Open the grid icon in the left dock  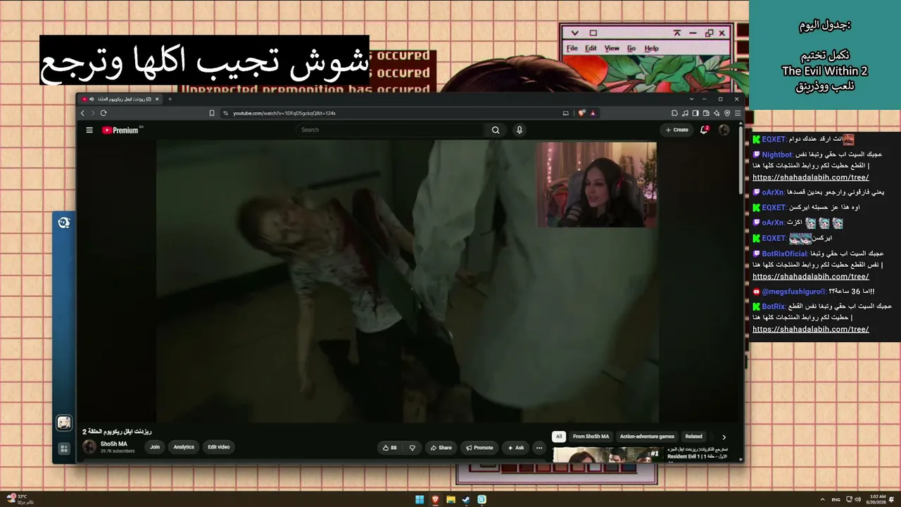(x=64, y=449)
